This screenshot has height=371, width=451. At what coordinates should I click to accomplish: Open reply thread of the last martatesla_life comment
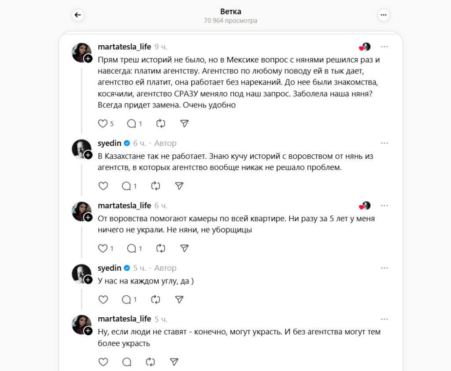pyautogui.click(x=126, y=362)
